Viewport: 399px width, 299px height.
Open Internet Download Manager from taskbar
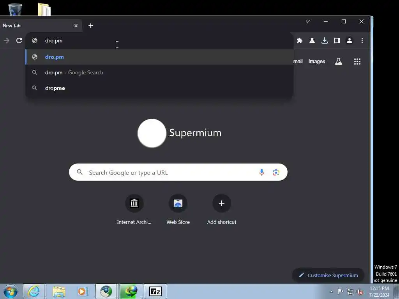[x=131, y=291]
